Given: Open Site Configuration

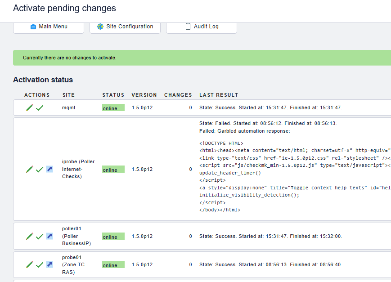Looking at the screenshot, I should 125,27.
